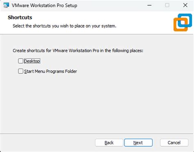Minimize the setup window
194x152 pixels.
click(149, 5)
